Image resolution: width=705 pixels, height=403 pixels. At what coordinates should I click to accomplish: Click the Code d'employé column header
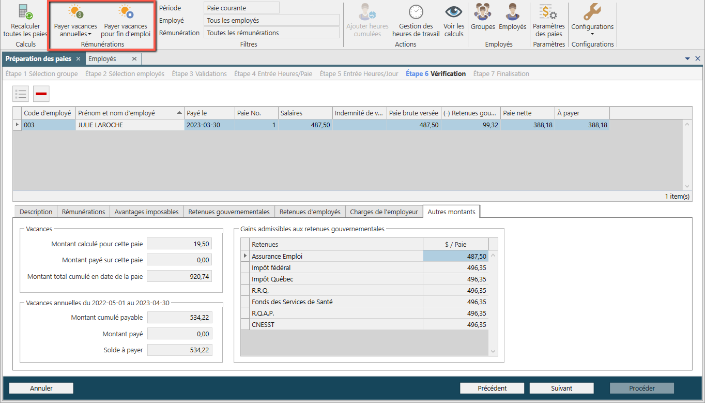pyautogui.click(x=49, y=113)
